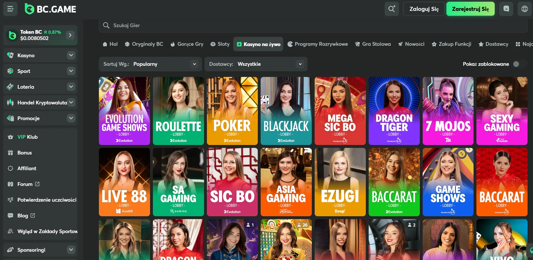The image size is (533, 260).
Task: Select the Kasyno na żywo tab
Action: coord(258,44)
